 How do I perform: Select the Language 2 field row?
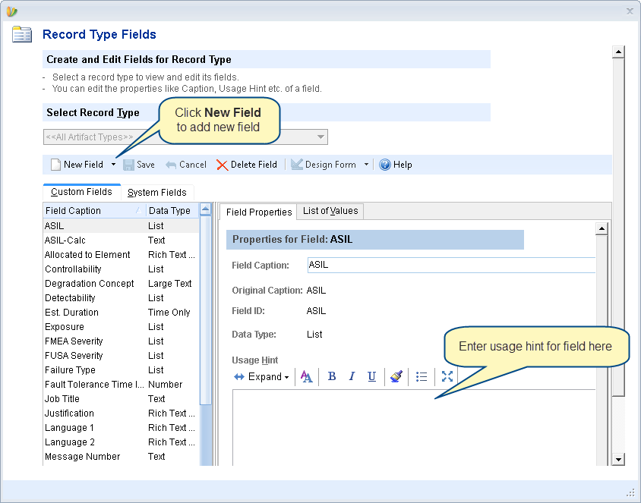[x=121, y=442]
